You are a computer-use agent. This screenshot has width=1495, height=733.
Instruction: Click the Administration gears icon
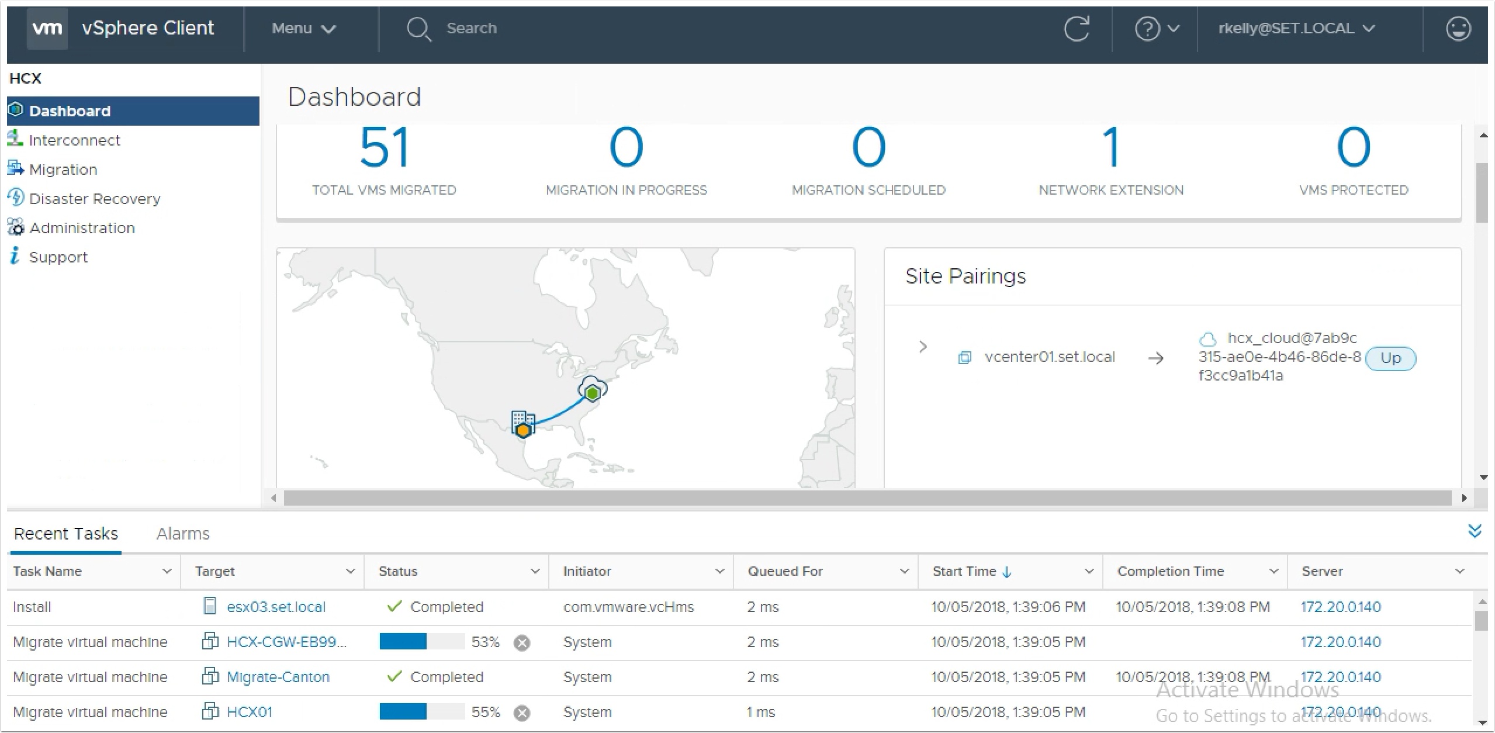(x=16, y=227)
